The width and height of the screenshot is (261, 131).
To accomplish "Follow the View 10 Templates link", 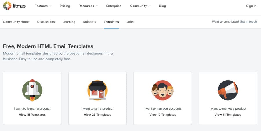I will click(162, 115).
